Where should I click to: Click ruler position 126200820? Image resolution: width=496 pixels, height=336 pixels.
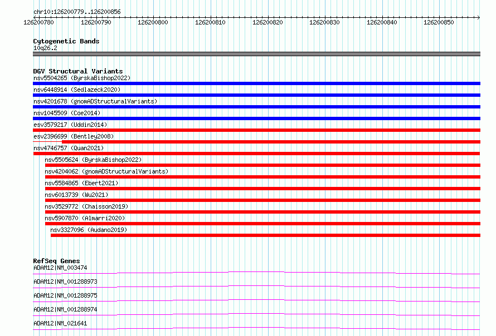point(268,22)
